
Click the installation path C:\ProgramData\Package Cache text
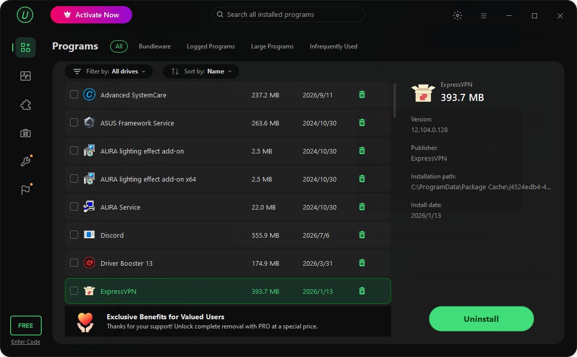click(481, 187)
